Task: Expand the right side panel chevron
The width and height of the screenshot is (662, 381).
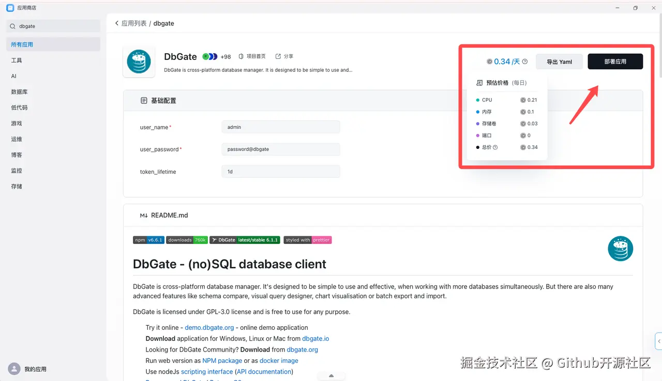Action: [x=659, y=341]
